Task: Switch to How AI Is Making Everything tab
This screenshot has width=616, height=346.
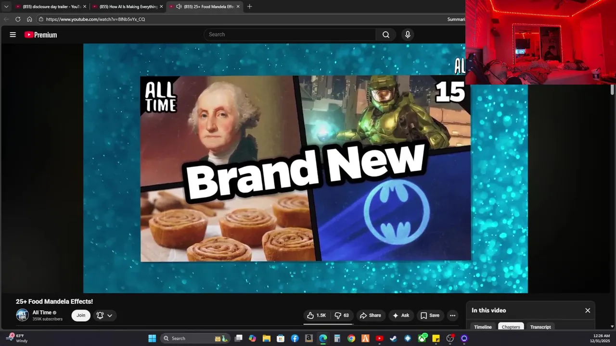Action: tap(128, 7)
